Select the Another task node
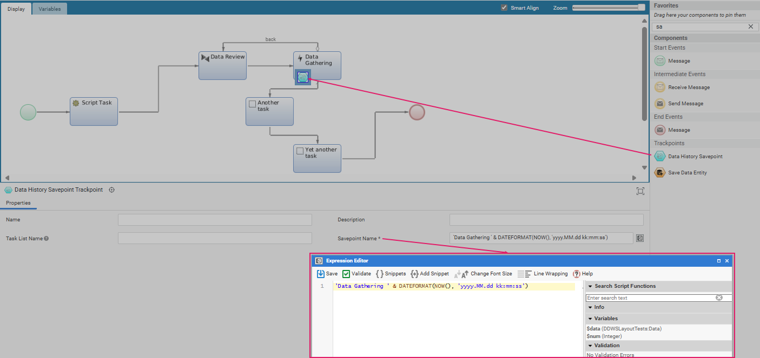This screenshot has height=358, width=760. tap(269, 111)
